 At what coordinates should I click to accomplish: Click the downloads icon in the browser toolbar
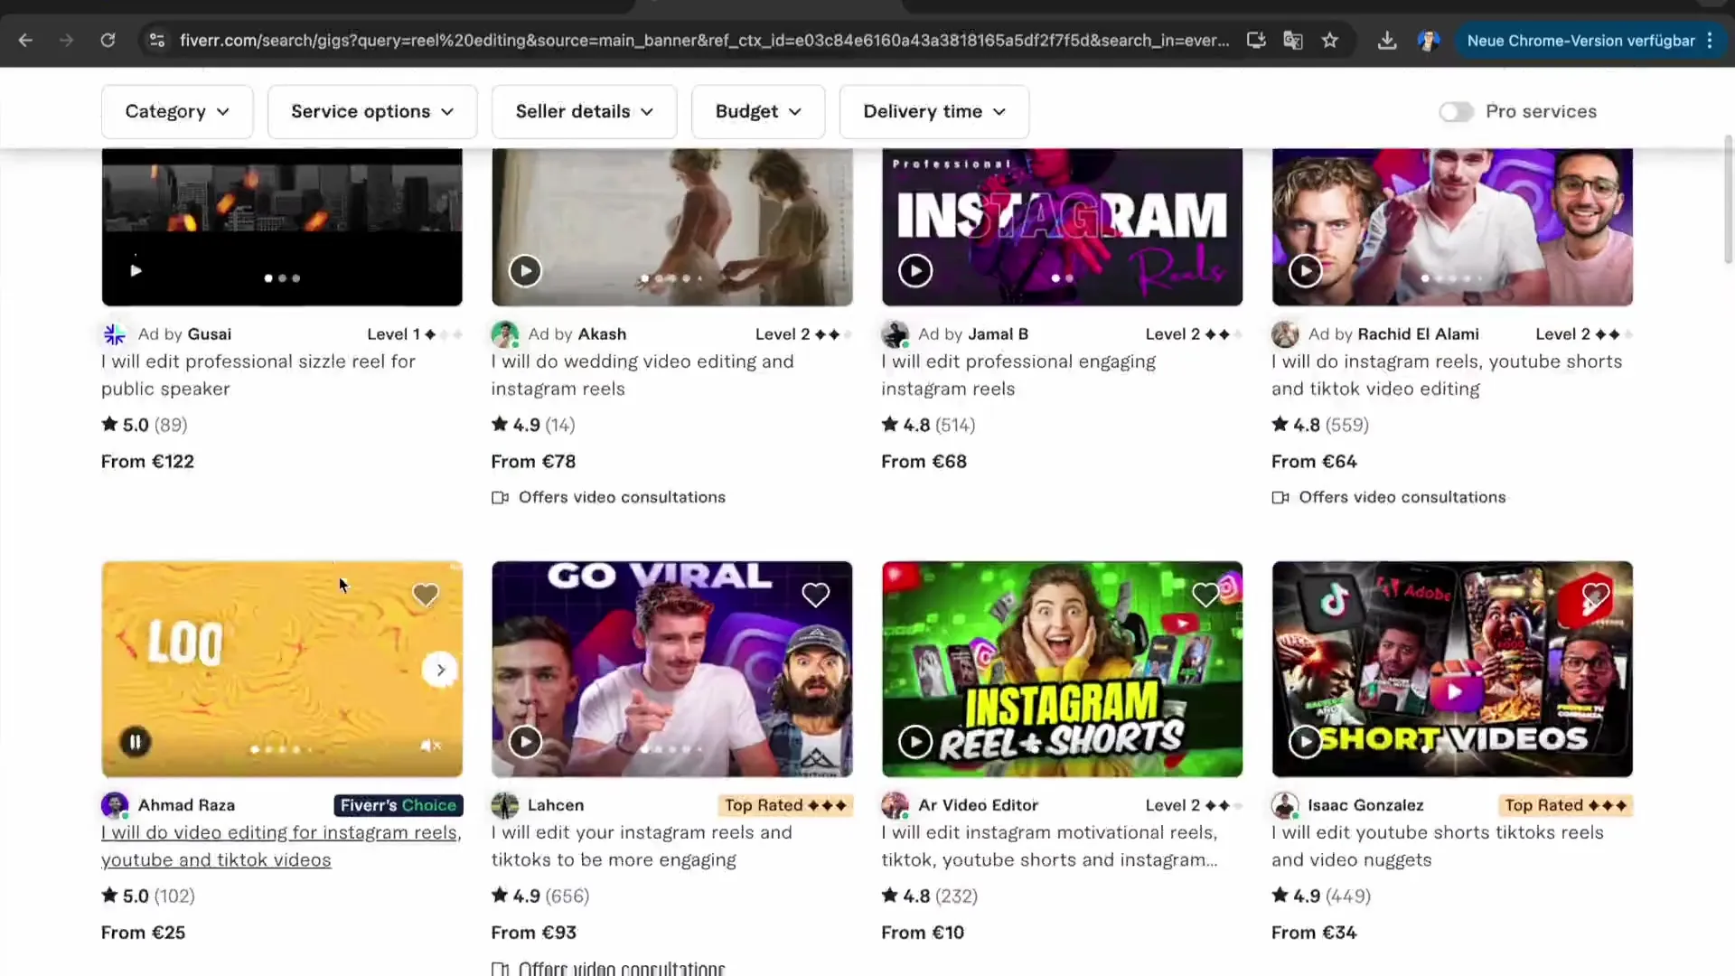(1387, 40)
